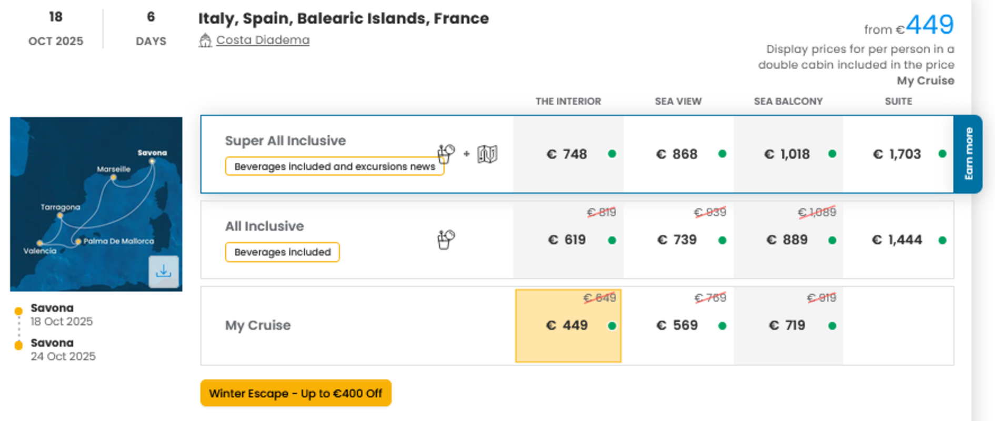Click the Super All Inclusive beverages cup icon

pos(446,154)
